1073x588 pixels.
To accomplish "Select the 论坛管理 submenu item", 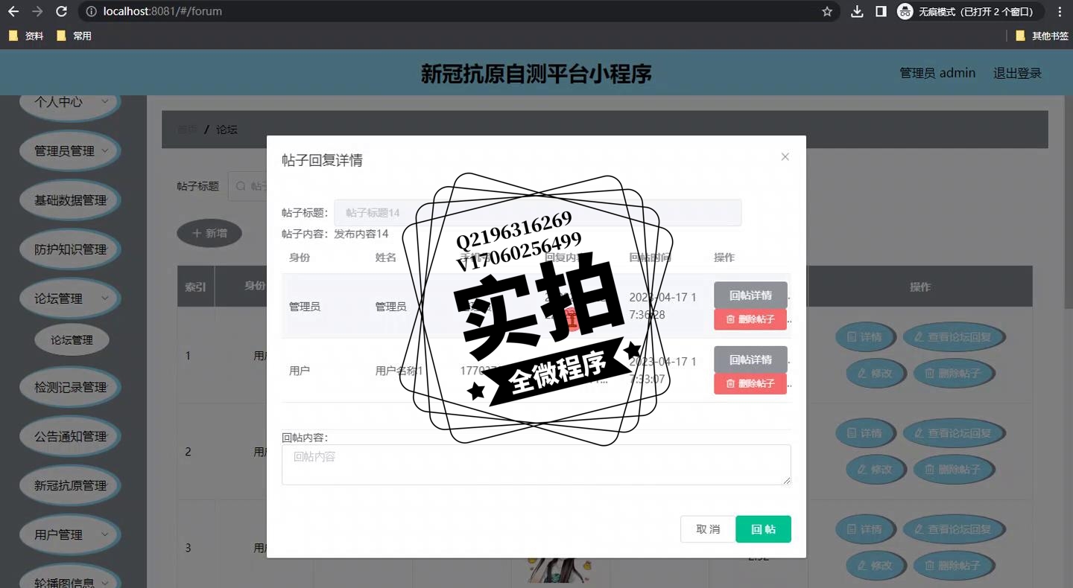I will (x=72, y=339).
